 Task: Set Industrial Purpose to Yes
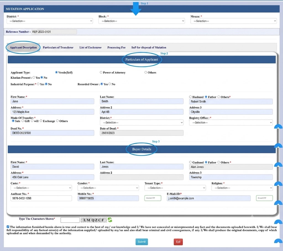point(38,84)
